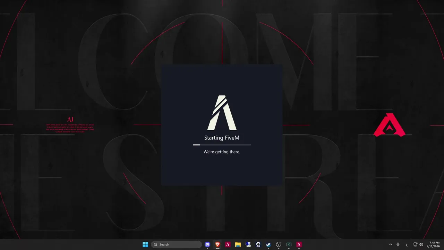Screen dimensions: 444x250
Task: Open network settings from the tray icon
Action: (x=415, y=244)
